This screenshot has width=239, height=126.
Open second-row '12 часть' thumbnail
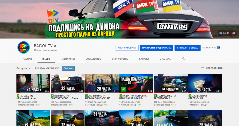pyautogui.click(x=33, y=118)
